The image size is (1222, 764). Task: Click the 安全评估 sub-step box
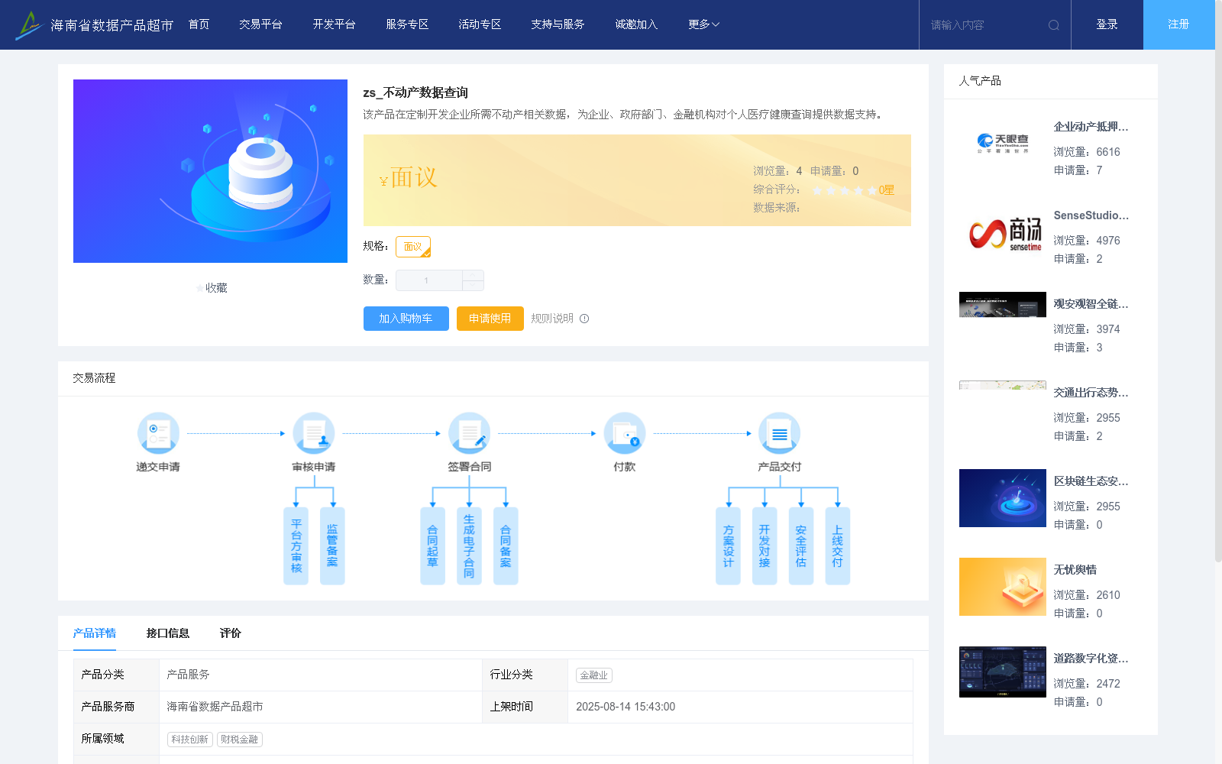tap(801, 546)
